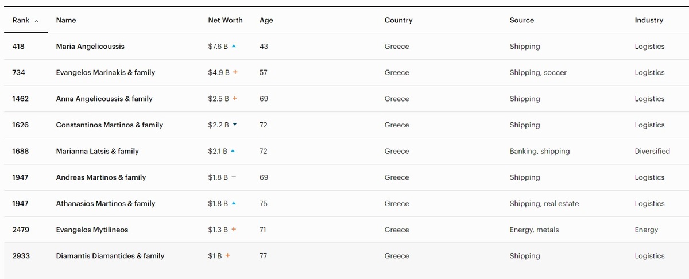This screenshot has height=279, width=689.
Task: Sort table by Name column header
Action: click(66, 20)
